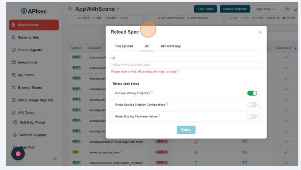Click the /workshop/api/mechanic/ endpoint
The image size is (301, 170).
(x=105, y=152)
